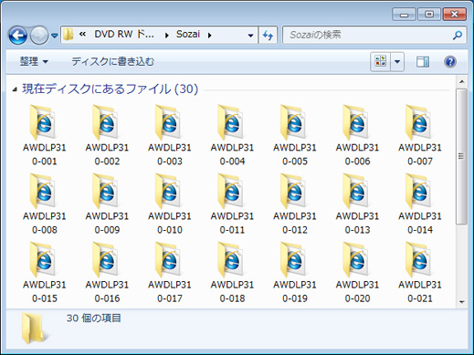Minimize the Sozai window
The image size is (474, 355).
click(404, 15)
